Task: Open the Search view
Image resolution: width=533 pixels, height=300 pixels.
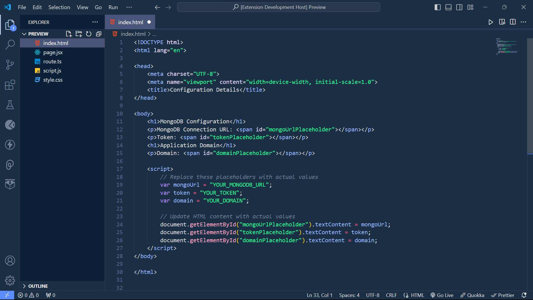Action: click(x=10, y=44)
